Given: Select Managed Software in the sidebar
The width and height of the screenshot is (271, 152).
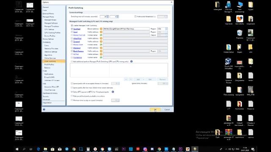Looking at the screenshot, I should pyautogui.click(x=51, y=23).
